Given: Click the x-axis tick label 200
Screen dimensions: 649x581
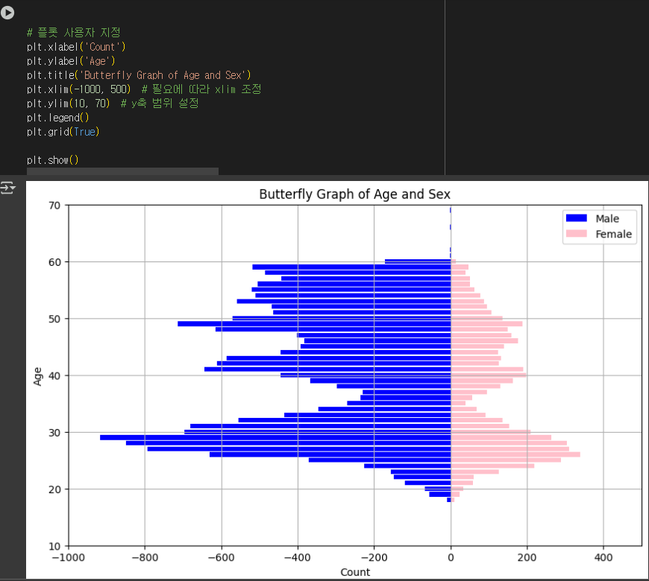Looking at the screenshot, I should (527, 558).
